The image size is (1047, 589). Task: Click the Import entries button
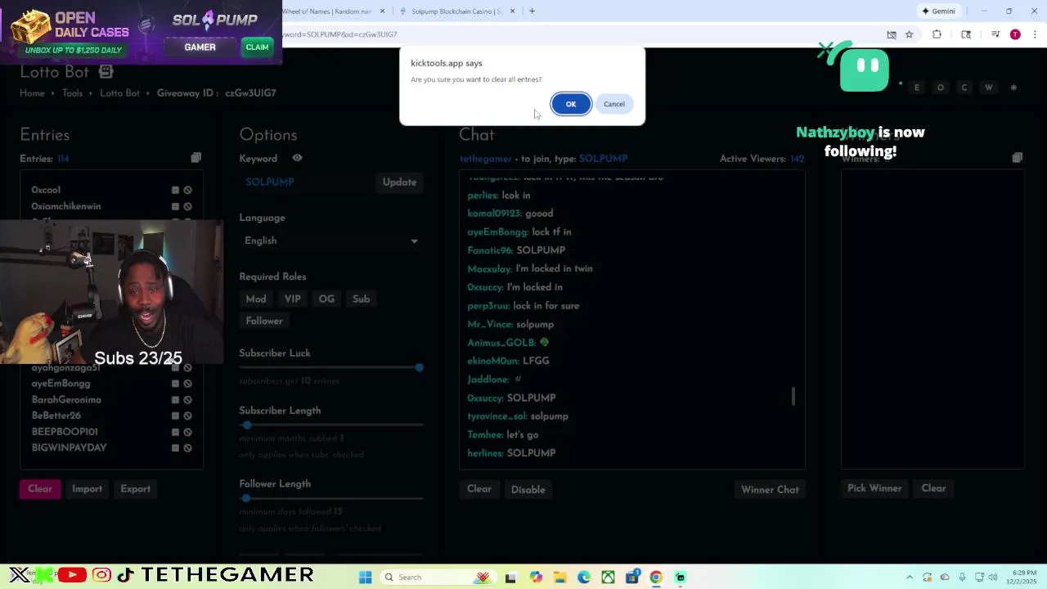pyautogui.click(x=87, y=488)
